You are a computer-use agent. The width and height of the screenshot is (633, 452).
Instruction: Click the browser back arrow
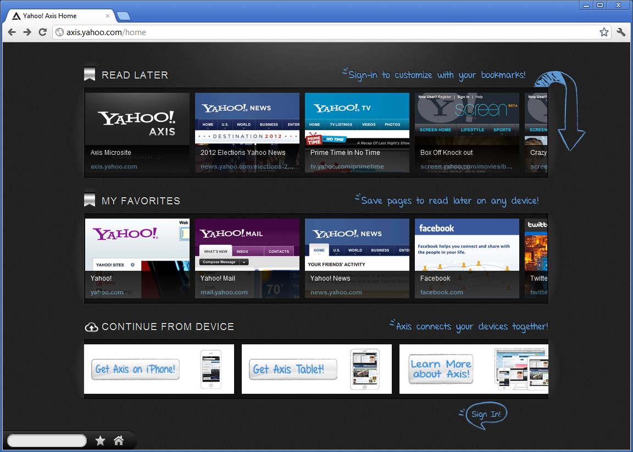[12, 32]
